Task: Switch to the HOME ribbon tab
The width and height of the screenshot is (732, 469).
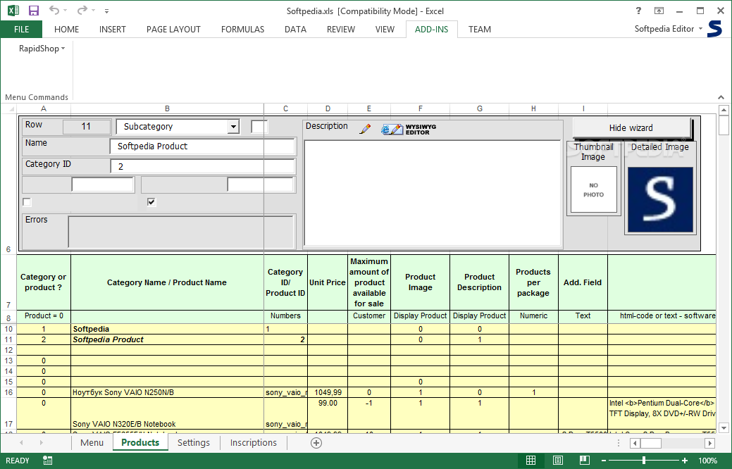Action: click(66, 30)
